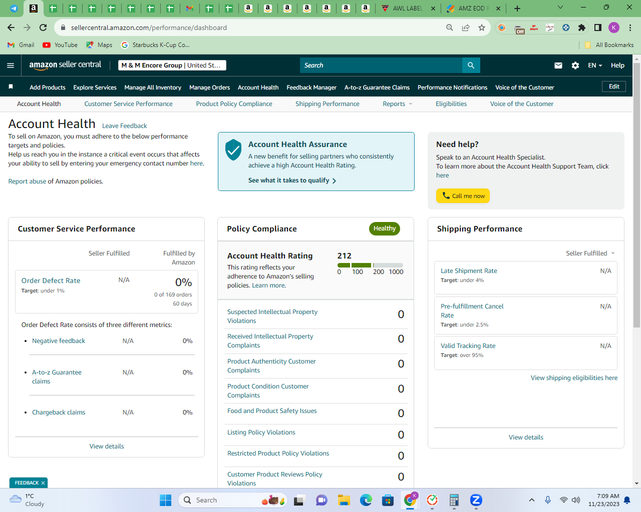Screen dimensions: 641x512
Task: Open the Product Policy Compliance tab
Action: tap(234, 104)
